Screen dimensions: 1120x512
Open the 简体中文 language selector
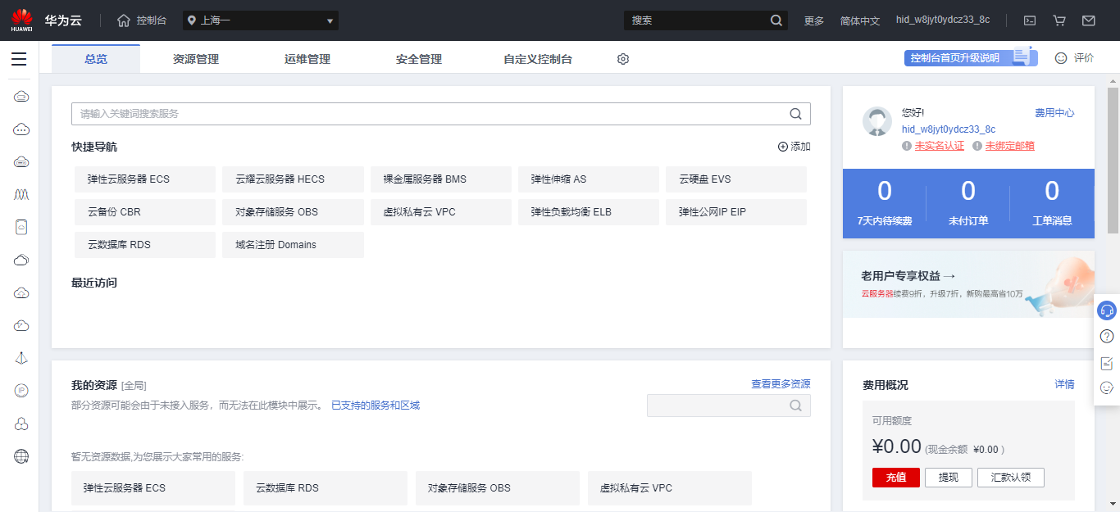[860, 20]
